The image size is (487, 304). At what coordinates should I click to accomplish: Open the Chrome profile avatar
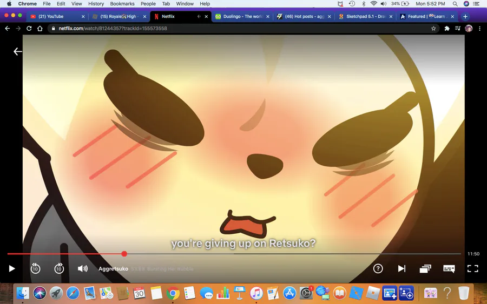[x=469, y=29]
